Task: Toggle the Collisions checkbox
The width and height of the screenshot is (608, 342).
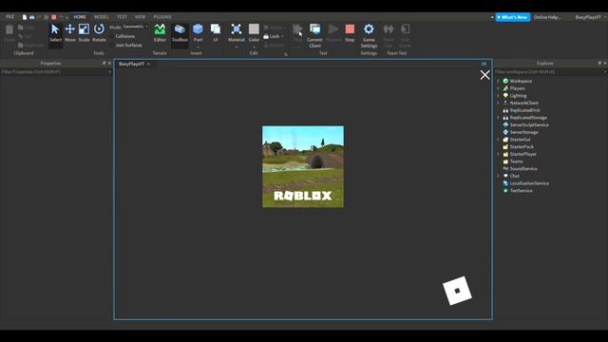Action: click(112, 36)
